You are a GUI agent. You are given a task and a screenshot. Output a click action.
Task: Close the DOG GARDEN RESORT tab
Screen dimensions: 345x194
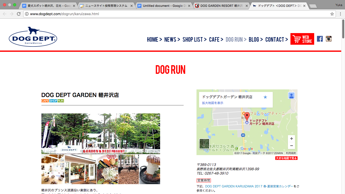247,6
